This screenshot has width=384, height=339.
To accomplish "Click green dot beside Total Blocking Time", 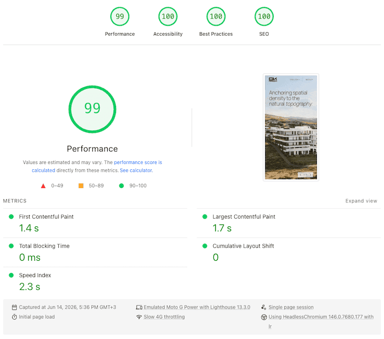I will (x=11, y=245).
